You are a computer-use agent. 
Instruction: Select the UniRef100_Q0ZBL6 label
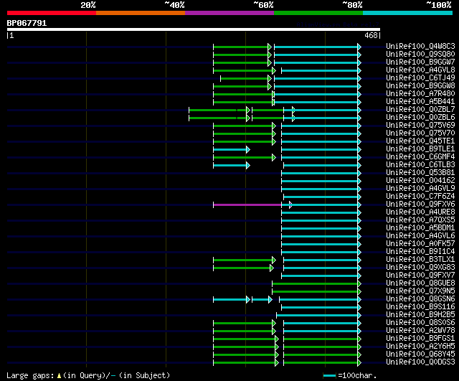click(420, 118)
